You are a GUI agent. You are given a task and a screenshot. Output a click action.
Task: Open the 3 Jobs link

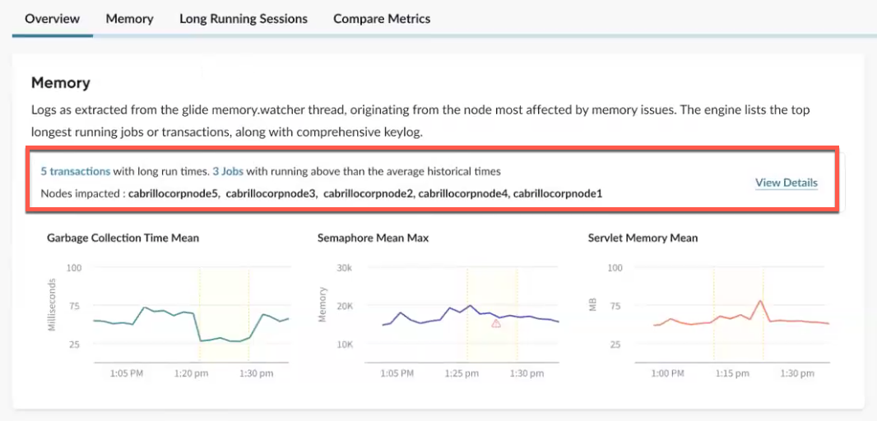(228, 172)
